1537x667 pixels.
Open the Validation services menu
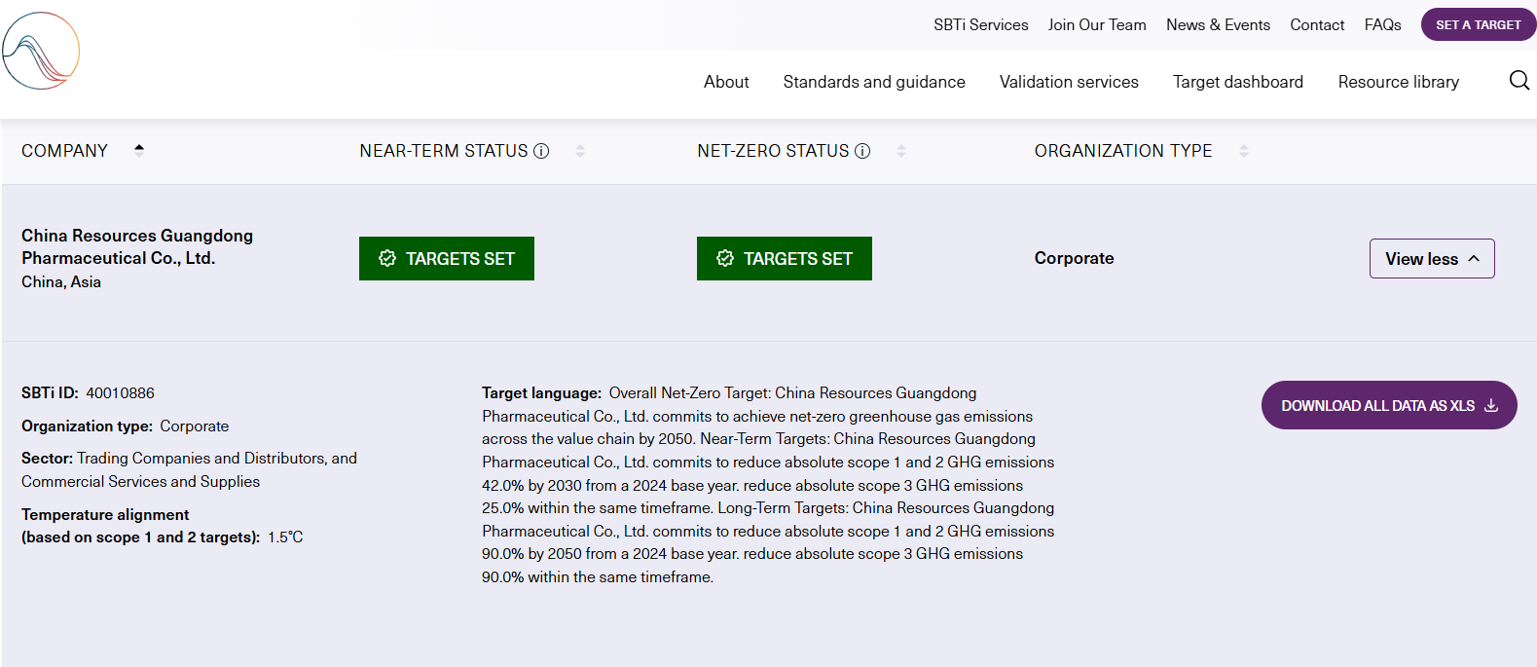(x=1069, y=82)
